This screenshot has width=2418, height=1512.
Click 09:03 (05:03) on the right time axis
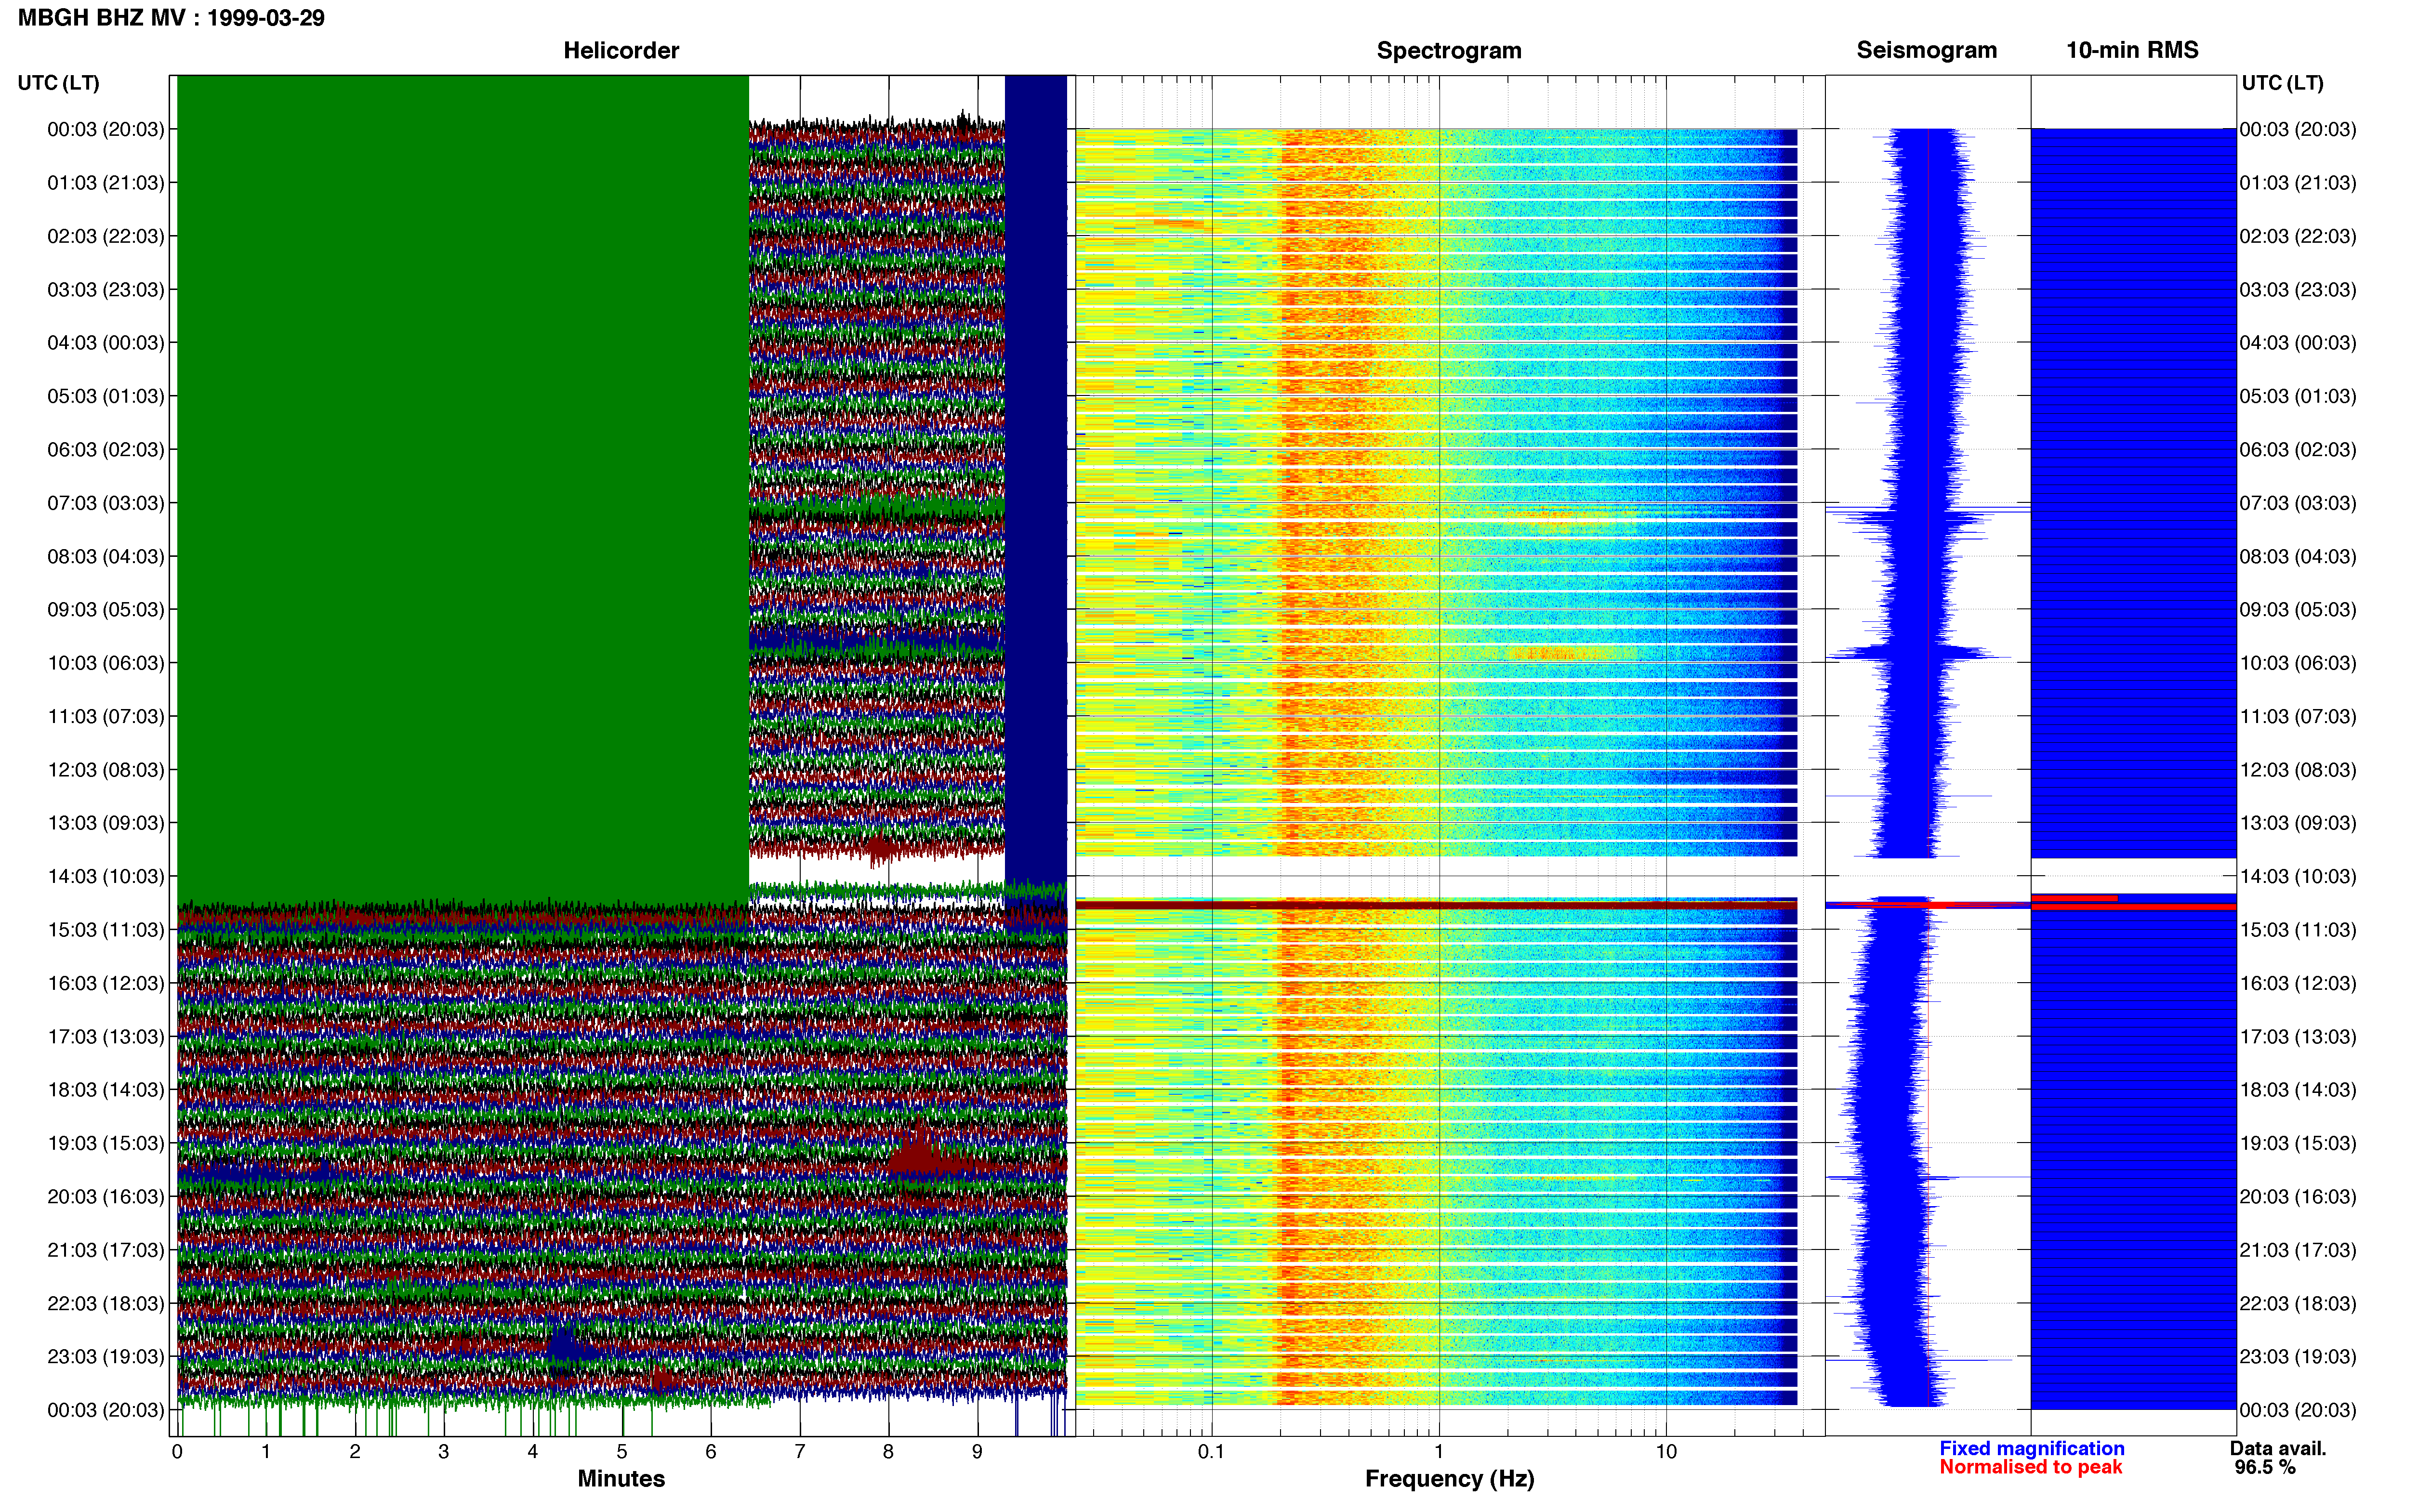pos(2298,610)
